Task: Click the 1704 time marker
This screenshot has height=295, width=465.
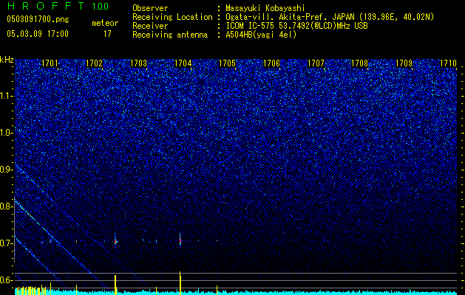Action: (183, 63)
